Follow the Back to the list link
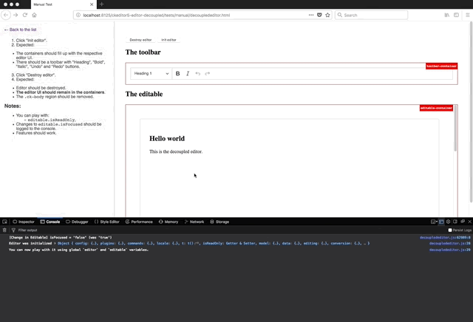The height and width of the screenshot is (322, 473). pyautogui.click(x=20, y=30)
